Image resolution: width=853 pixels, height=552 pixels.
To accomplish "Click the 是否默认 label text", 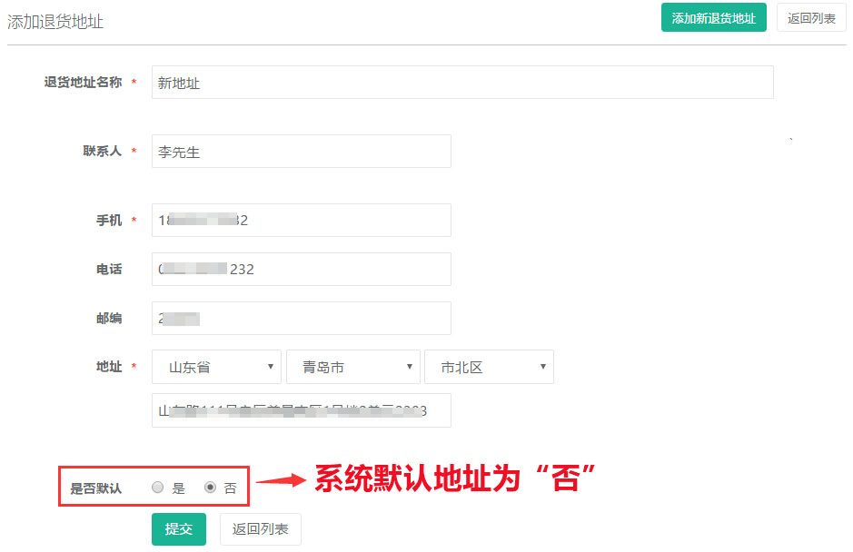I will tap(95, 488).
